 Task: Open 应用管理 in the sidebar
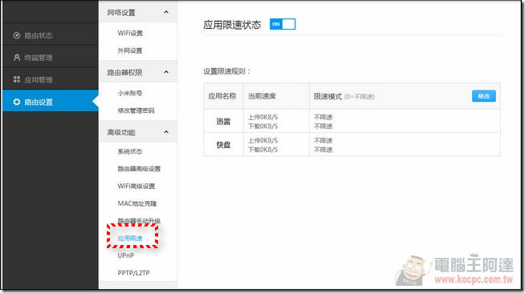[51, 79]
